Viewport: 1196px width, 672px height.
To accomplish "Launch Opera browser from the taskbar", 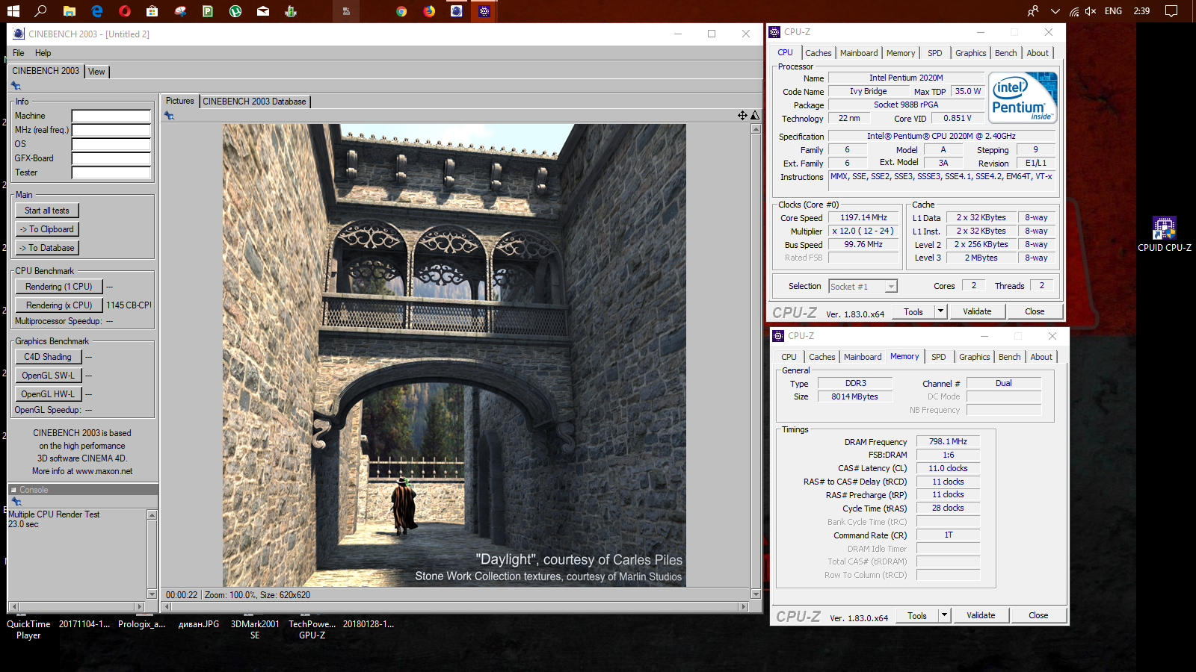I will click(x=125, y=11).
